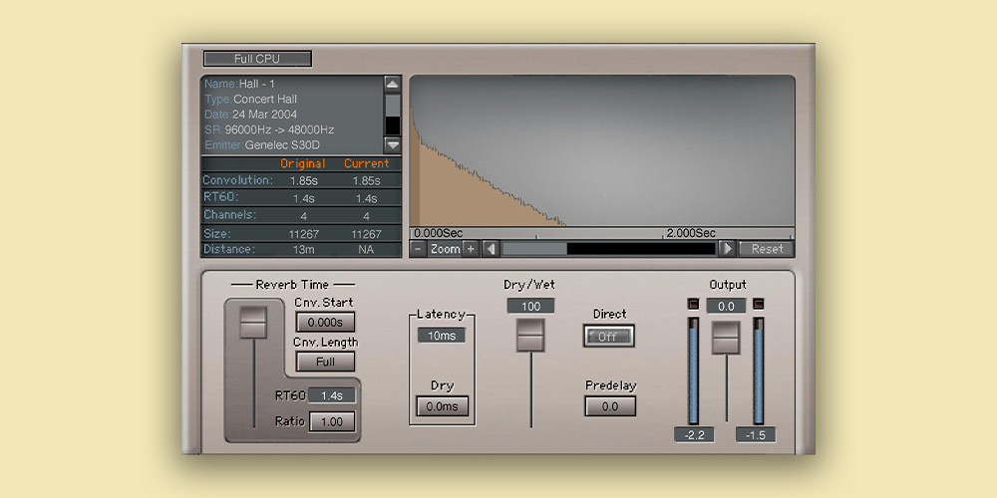Click the zoom out minus button

419,249
